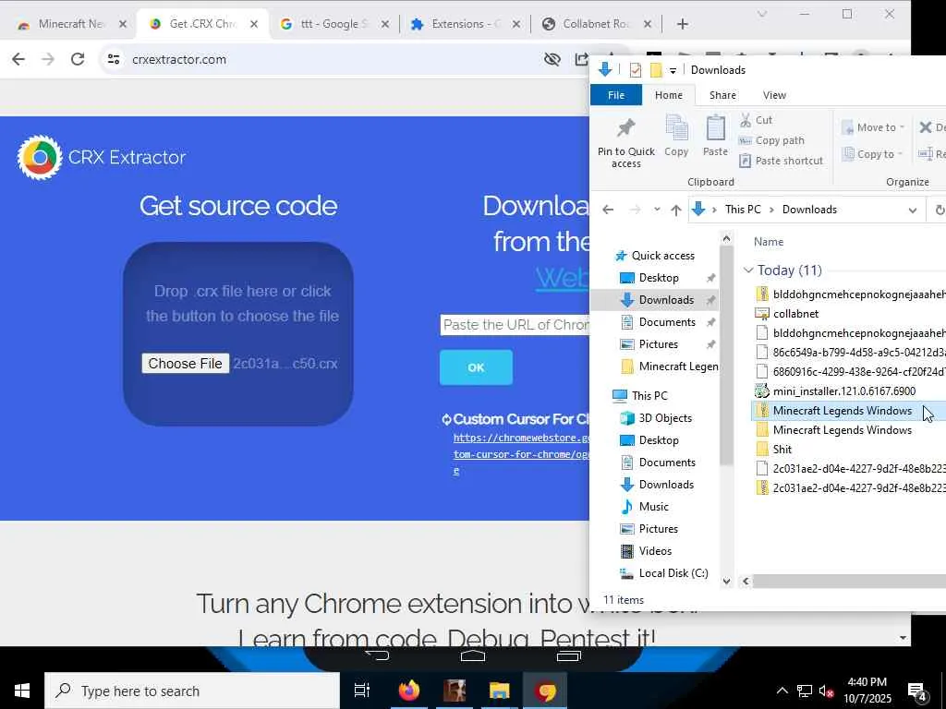946x709 pixels.
Task: Click Pin to Quick access in ribbon
Action: 626,143
